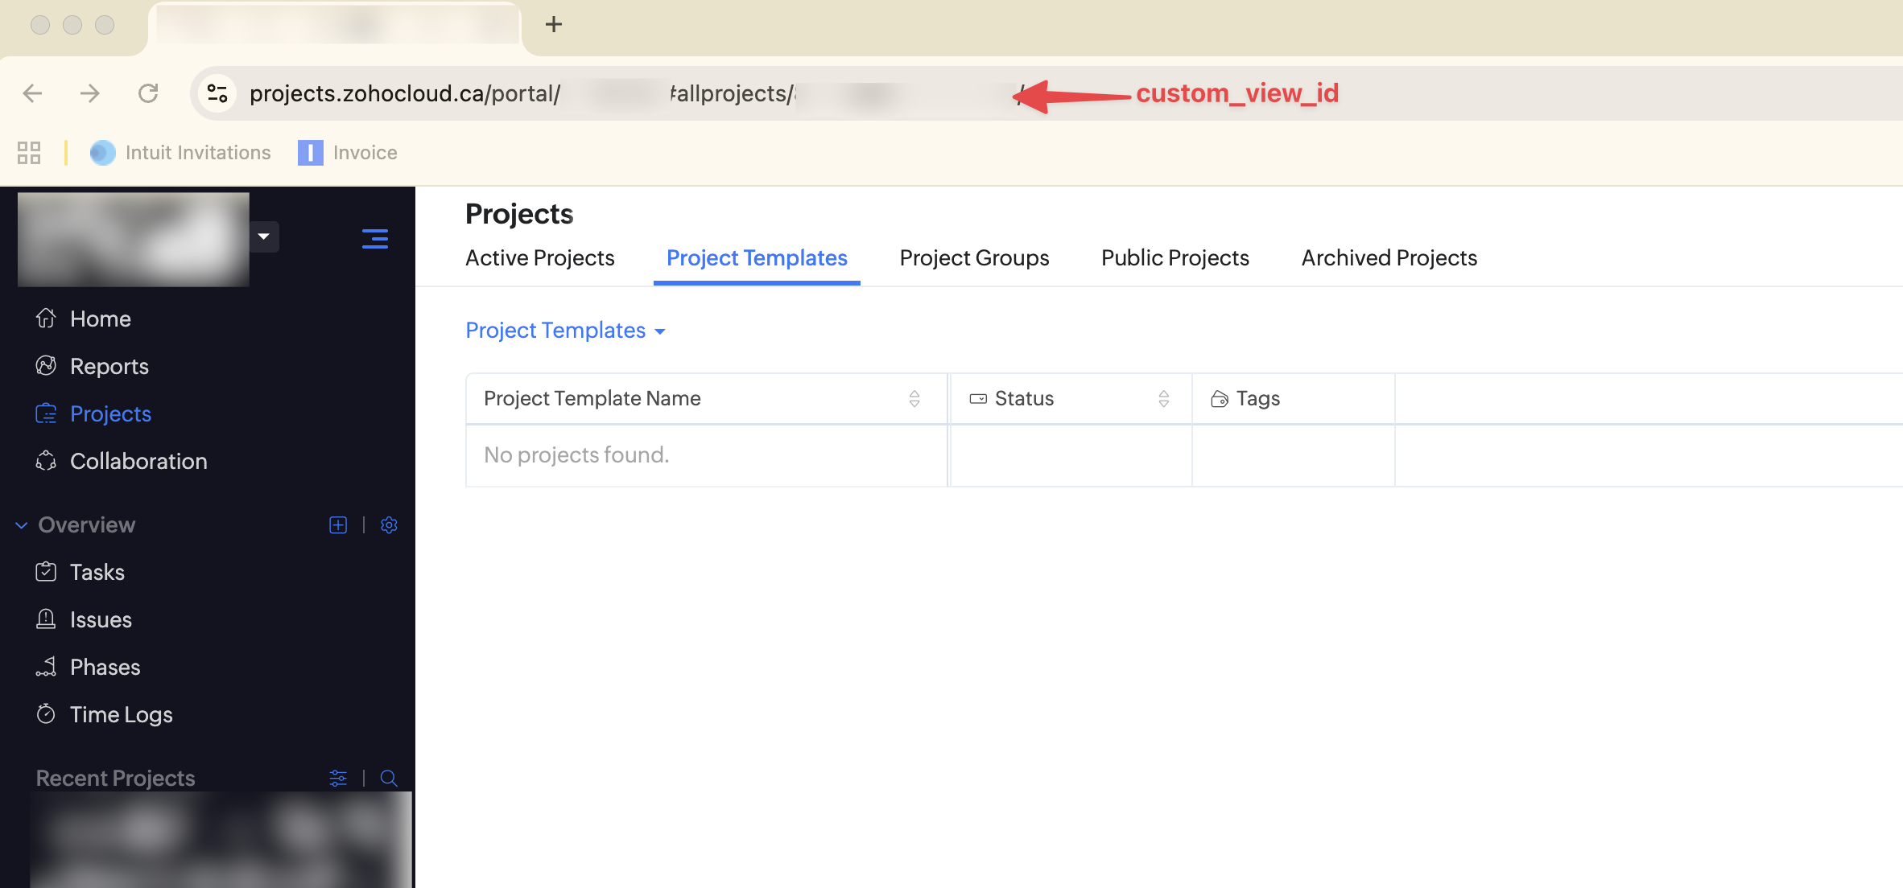Open a new browser tab
This screenshot has height=888, width=1903.
coord(554,24)
